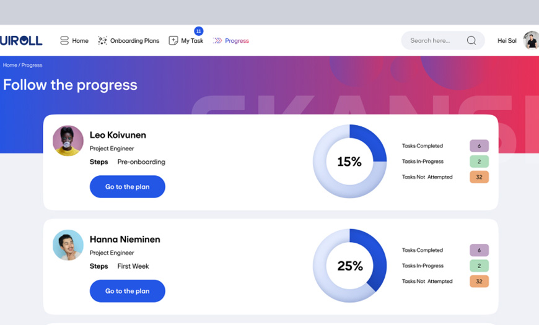Click Leo's Tasks Completed purple badge
Screen dimensions: 539x325
click(479, 146)
